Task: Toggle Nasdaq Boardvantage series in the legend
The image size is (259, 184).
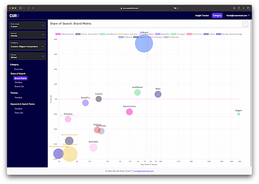Action: (229, 34)
